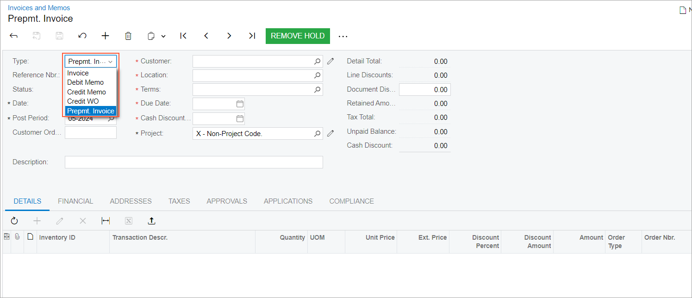Click the upload file icon in grid toolbar
692x298 pixels.
tap(151, 221)
